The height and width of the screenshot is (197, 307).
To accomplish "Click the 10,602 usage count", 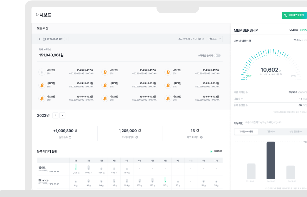I will [269, 70].
